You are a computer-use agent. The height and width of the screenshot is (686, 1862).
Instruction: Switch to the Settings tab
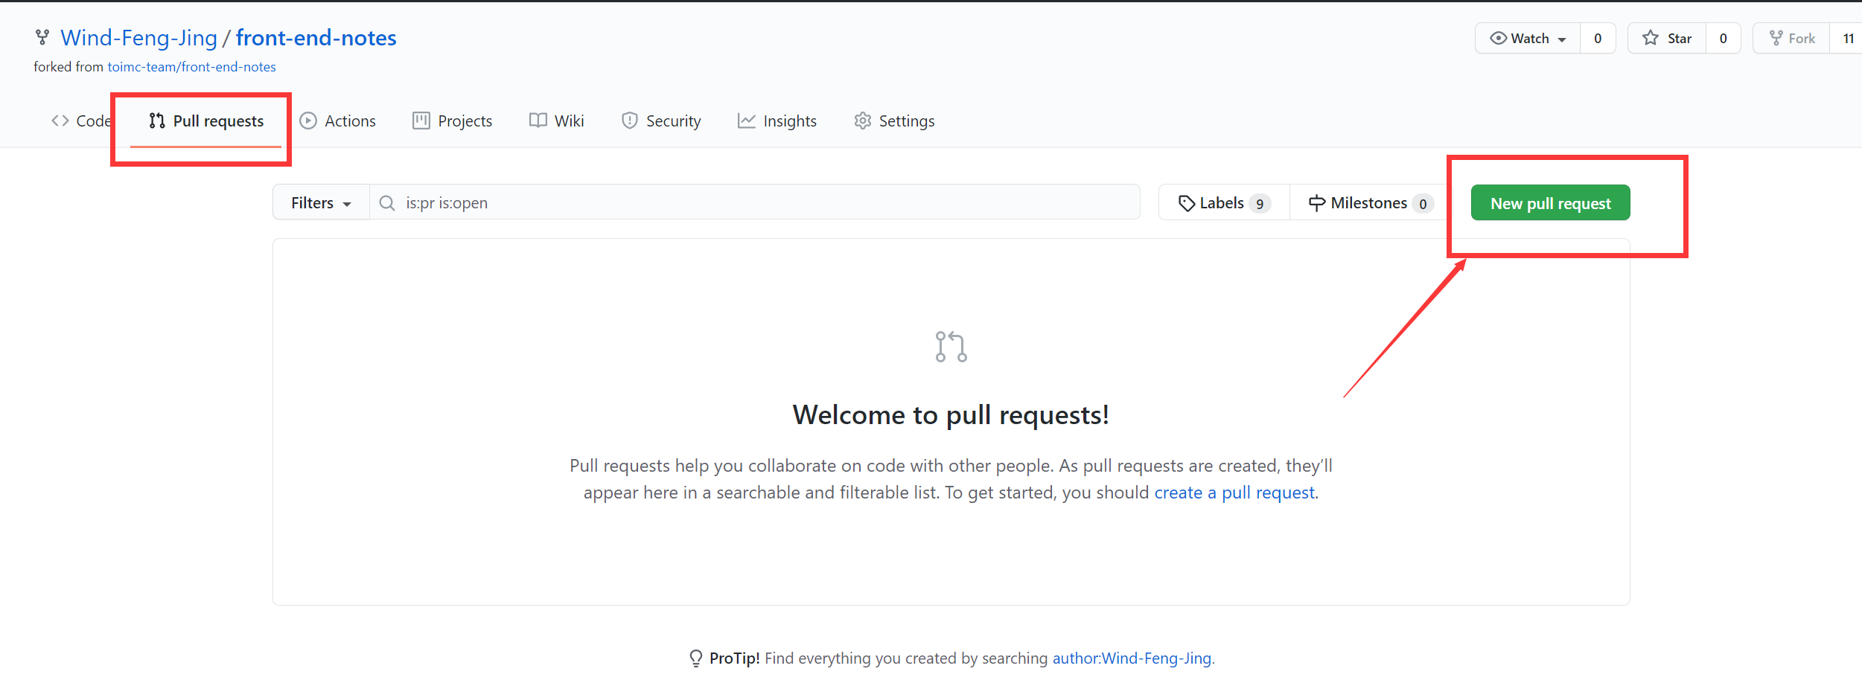click(x=894, y=121)
